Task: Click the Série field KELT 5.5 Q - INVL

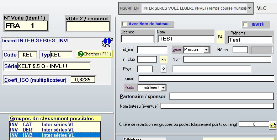Action: [x=54, y=66]
